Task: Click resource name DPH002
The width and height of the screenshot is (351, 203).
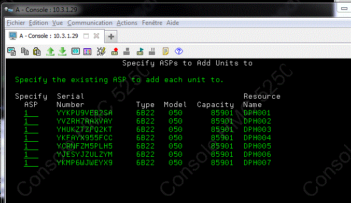Action: [x=257, y=121]
